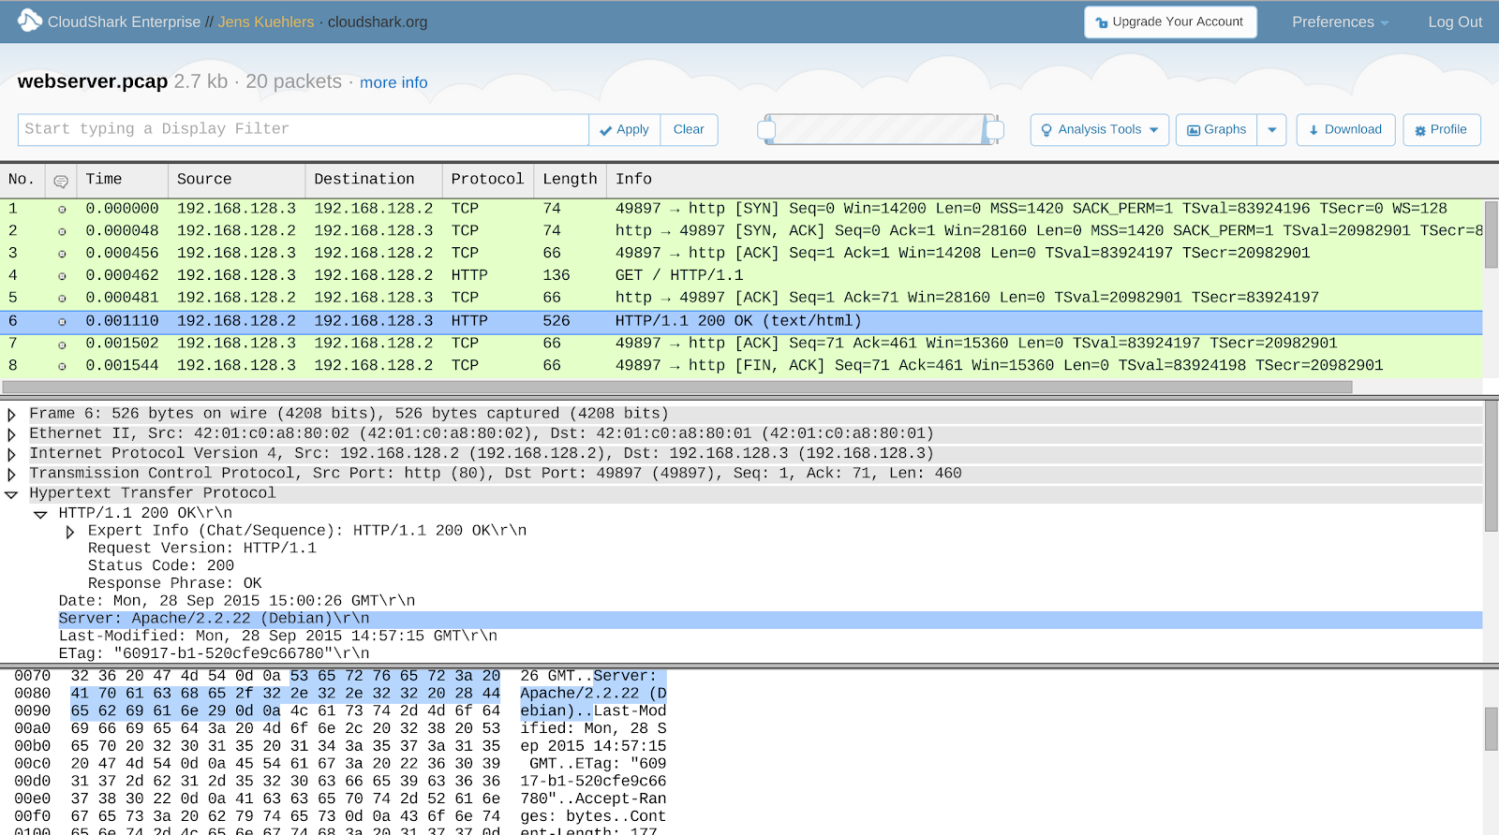Viewport: 1499px width, 835px height.
Task: Expand the Frame 6 details row
Action: click(11, 415)
